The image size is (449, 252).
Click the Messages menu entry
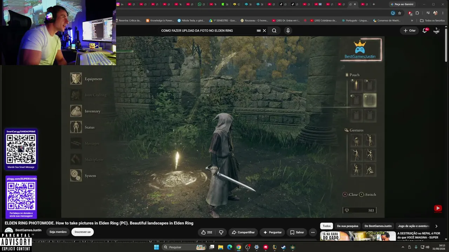coord(85,143)
